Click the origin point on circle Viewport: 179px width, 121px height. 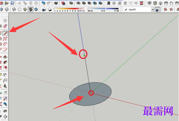point(91,93)
